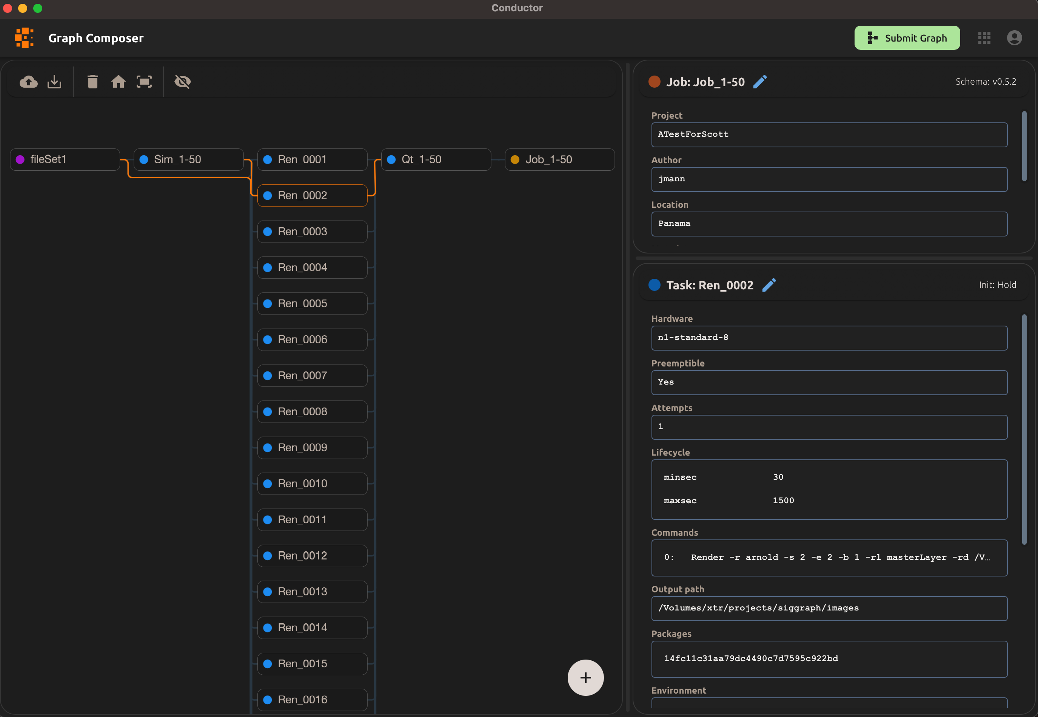This screenshot has height=717, width=1038.
Task: Select the Ren_0003 node
Action: tap(312, 231)
